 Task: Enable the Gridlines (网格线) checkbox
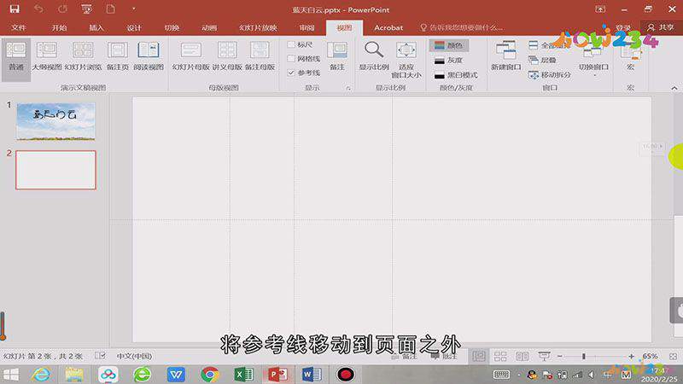pos(291,58)
